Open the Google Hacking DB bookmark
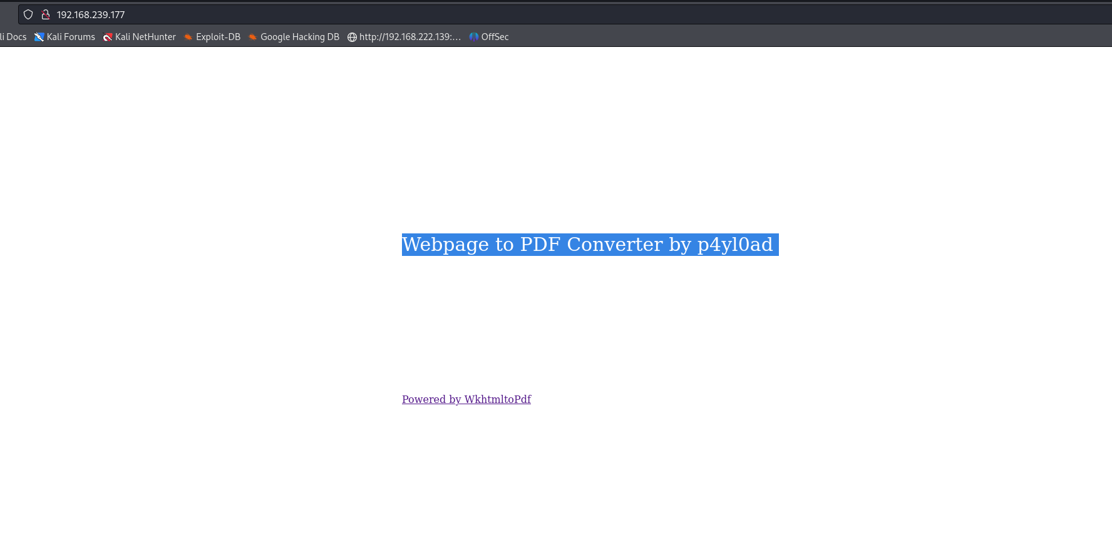This screenshot has height=535, width=1112. tap(294, 37)
